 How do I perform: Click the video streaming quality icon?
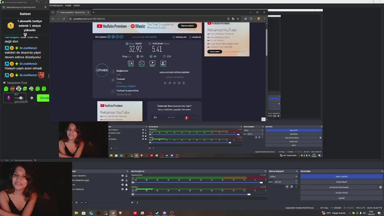pos(152,63)
